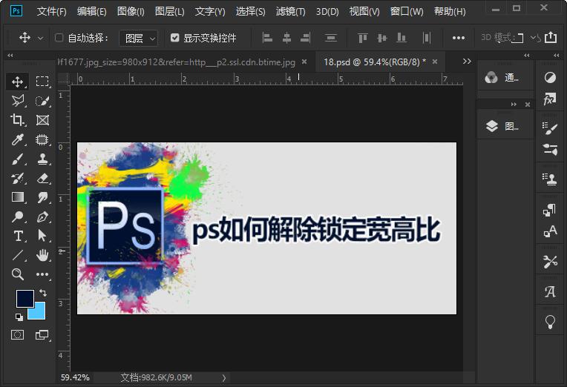Viewport: 567px width, 387px height.
Task: Open more align options three dots
Action: tap(459, 38)
